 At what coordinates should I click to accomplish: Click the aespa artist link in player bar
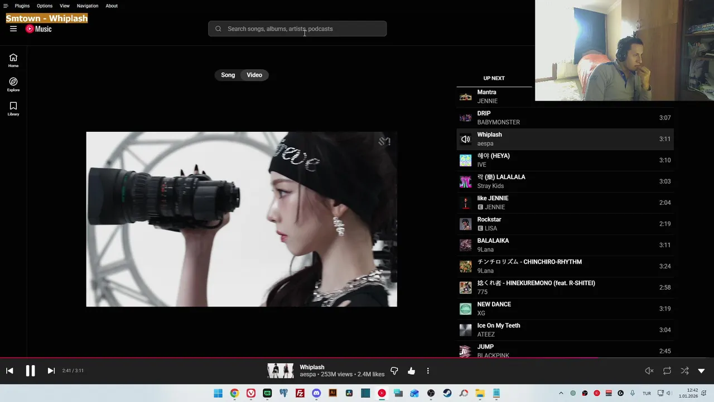click(307, 374)
